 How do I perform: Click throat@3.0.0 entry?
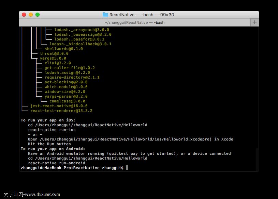(x=54, y=54)
